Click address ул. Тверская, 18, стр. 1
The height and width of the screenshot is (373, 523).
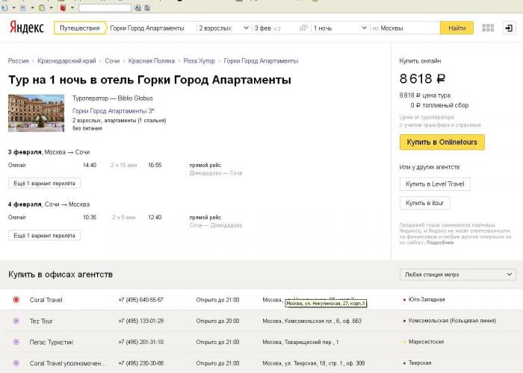pos(315,363)
